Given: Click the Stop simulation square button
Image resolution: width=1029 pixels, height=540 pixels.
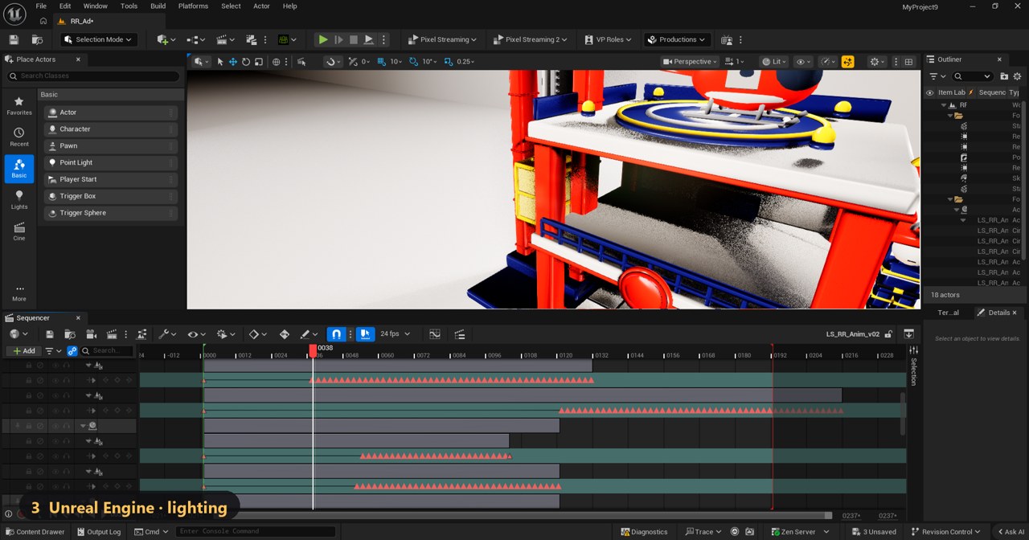Looking at the screenshot, I should click(x=353, y=39).
